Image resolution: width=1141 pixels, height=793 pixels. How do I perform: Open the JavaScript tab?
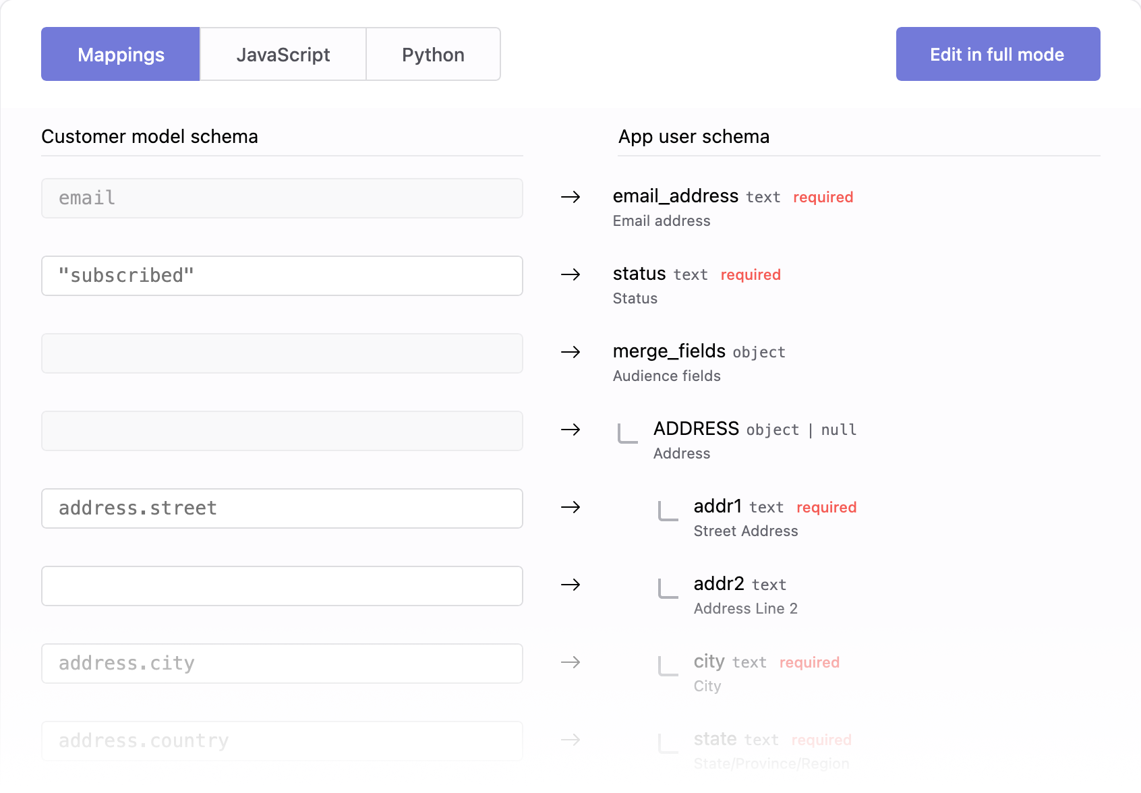click(x=283, y=54)
